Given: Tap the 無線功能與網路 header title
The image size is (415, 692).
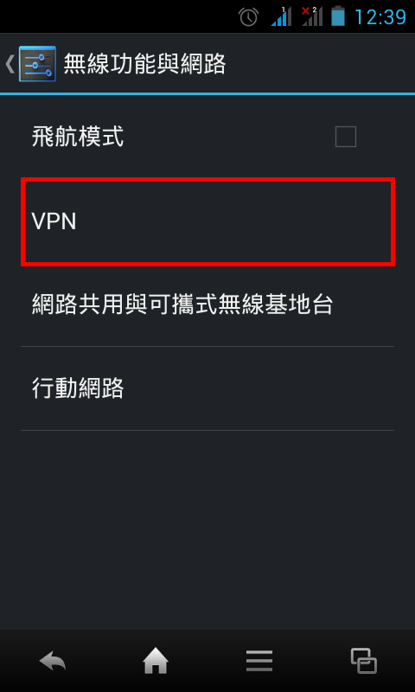Looking at the screenshot, I should [144, 64].
